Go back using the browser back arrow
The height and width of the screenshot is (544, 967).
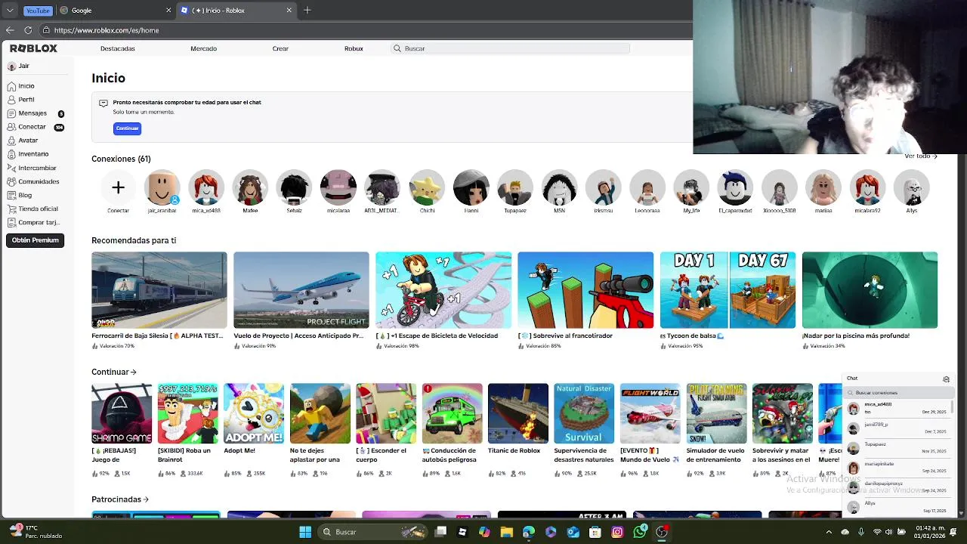coord(10,30)
